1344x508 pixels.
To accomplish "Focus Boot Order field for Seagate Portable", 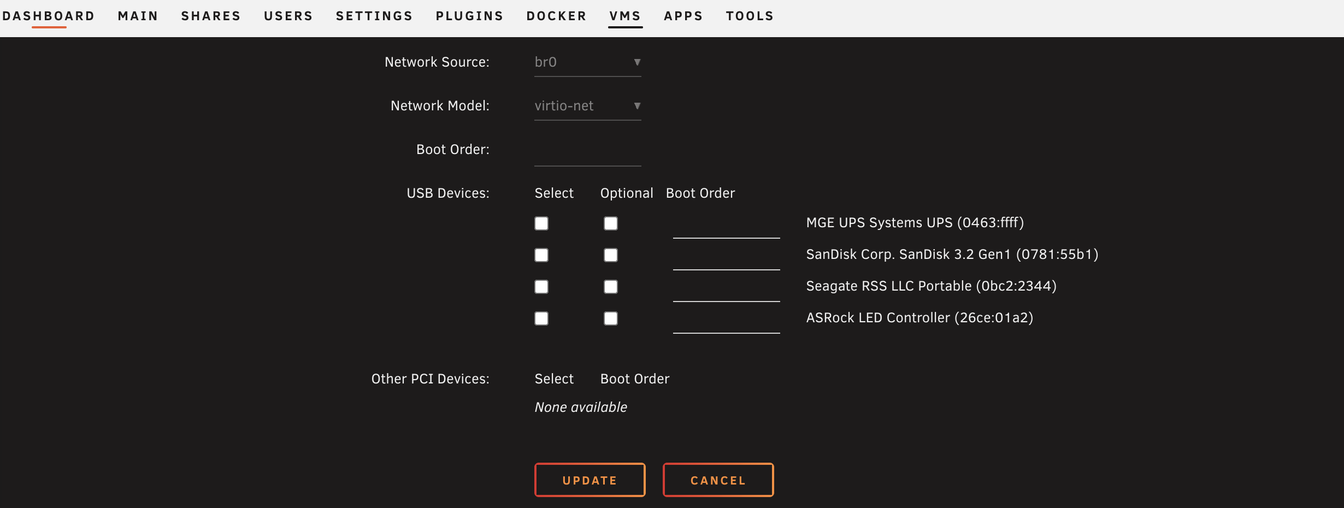I will tap(726, 290).
